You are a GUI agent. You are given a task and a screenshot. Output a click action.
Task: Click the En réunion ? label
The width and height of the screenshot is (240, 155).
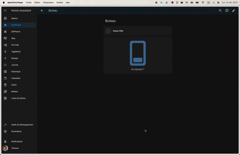coord(138,69)
